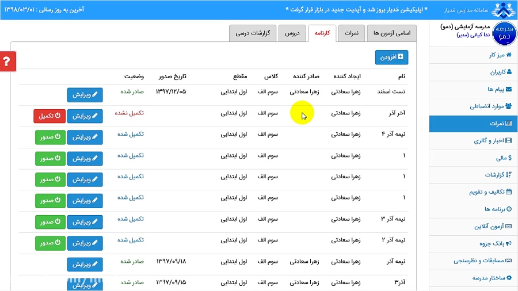Click issue date ۱۳۹۷/۰۹/۱۸
518x291 pixels.
(x=171, y=261)
